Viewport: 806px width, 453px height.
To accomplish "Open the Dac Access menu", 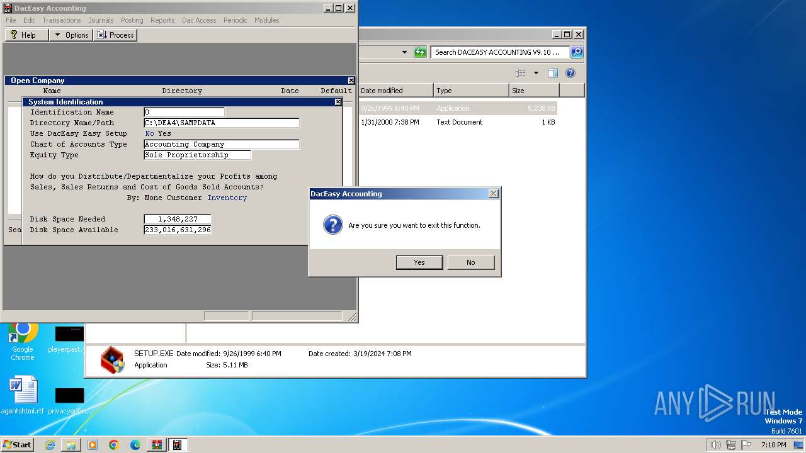I will (x=199, y=20).
